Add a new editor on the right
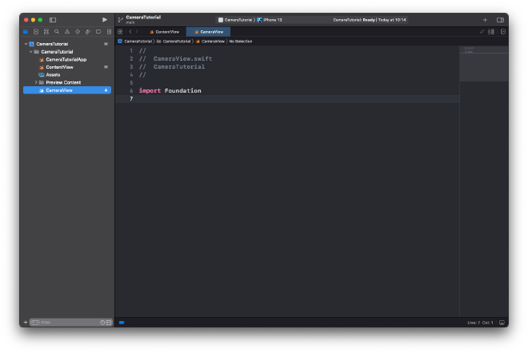528x353 pixels. [x=502, y=32]
